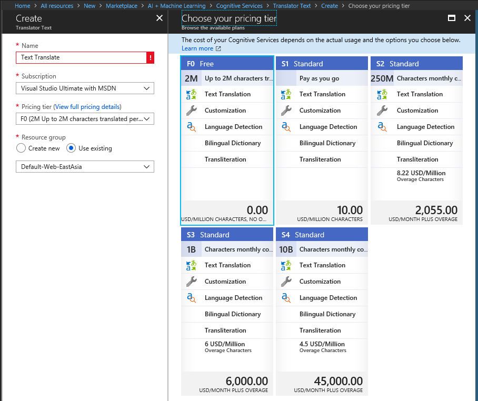Click Customization wrench icon in S3 Standard card
The width and height of the screenshot is (478, 401).
click(191, 281)
